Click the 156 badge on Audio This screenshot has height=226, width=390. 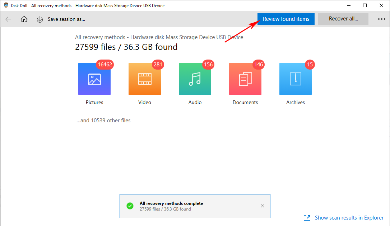click(x=208, y=65)
